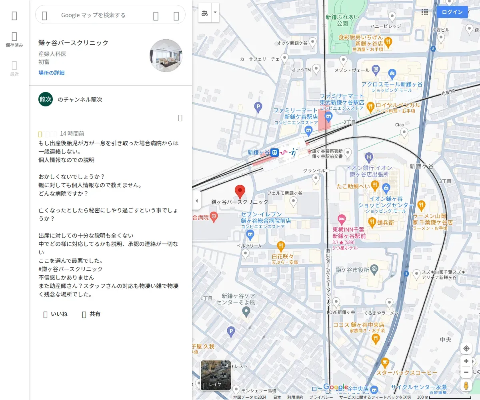Click セブン-イレブン 鎌ヶ谷総合病院前店 marker
480x400 pixels.
pyautogui.click(x=250, y=234)
